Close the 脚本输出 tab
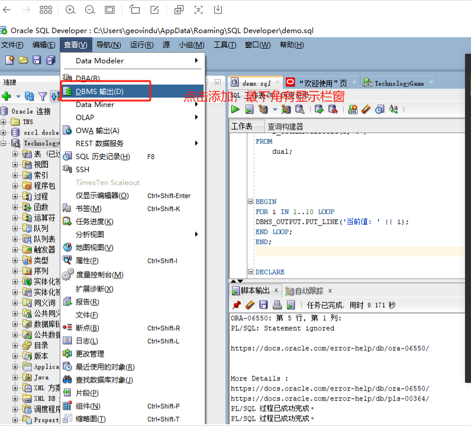Screen dimensions: 471x426 (x=276, y=290)
